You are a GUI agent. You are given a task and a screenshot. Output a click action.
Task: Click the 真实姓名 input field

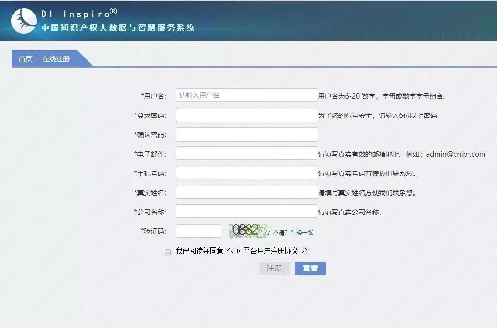[247, 192]
